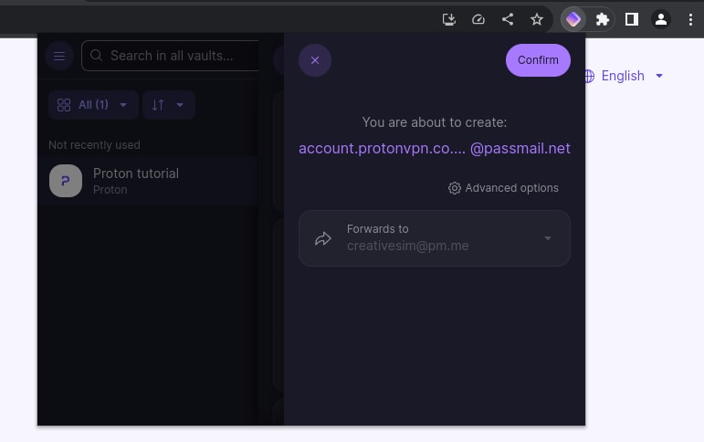Screen dimensions: 704x442
Task: Open the English language selector
Action: (623, 76)
